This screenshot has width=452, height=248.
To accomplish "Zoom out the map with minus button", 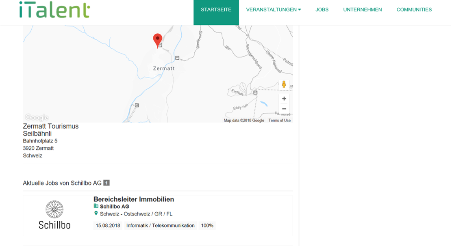I will 284,109.
